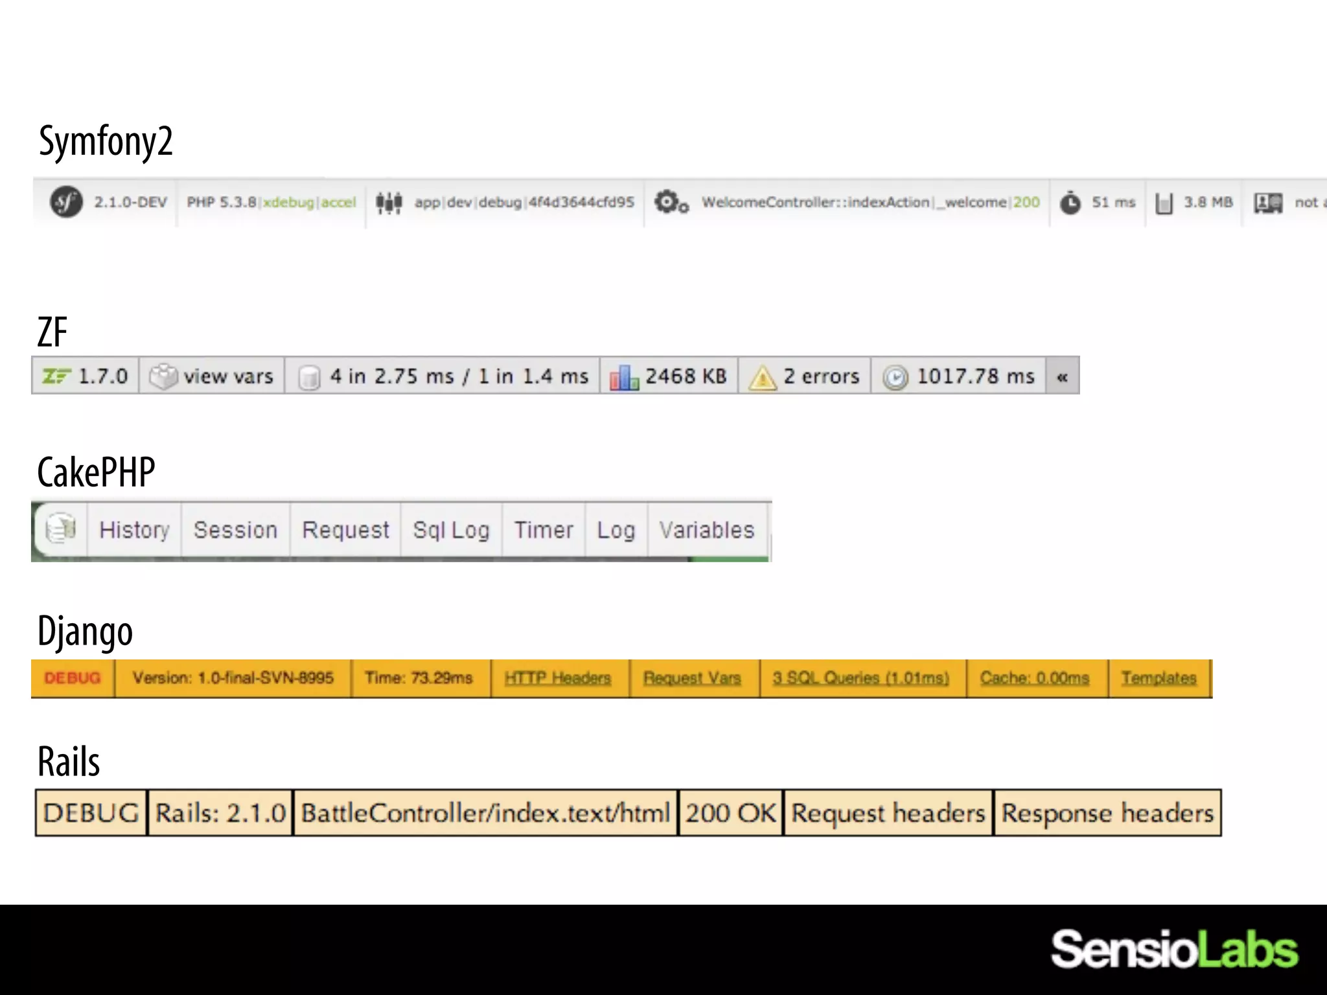
Task: Click the Rails: 2.1.0 cell
Action: (220, 813)
